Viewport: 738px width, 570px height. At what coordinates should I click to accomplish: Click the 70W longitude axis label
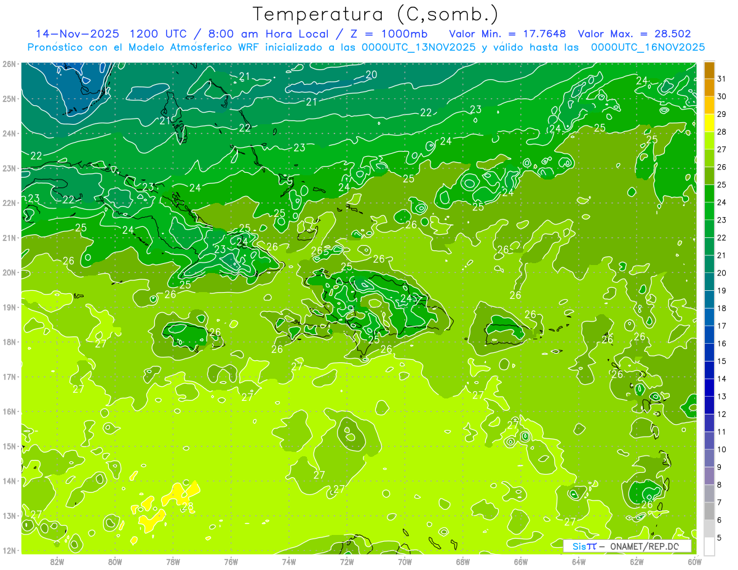[x=405, y=561]
